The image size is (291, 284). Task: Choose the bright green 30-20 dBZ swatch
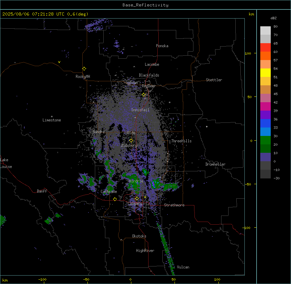265,140
